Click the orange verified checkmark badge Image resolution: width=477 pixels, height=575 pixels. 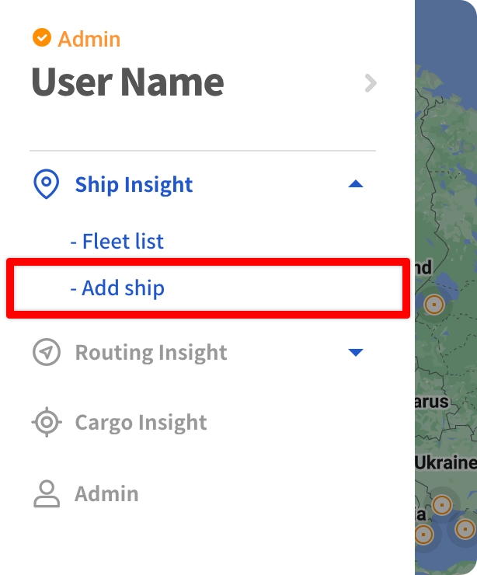[x=42, y=37]
